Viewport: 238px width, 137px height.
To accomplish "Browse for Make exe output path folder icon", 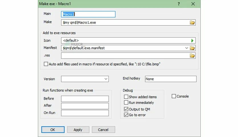I will pos(192,22).
